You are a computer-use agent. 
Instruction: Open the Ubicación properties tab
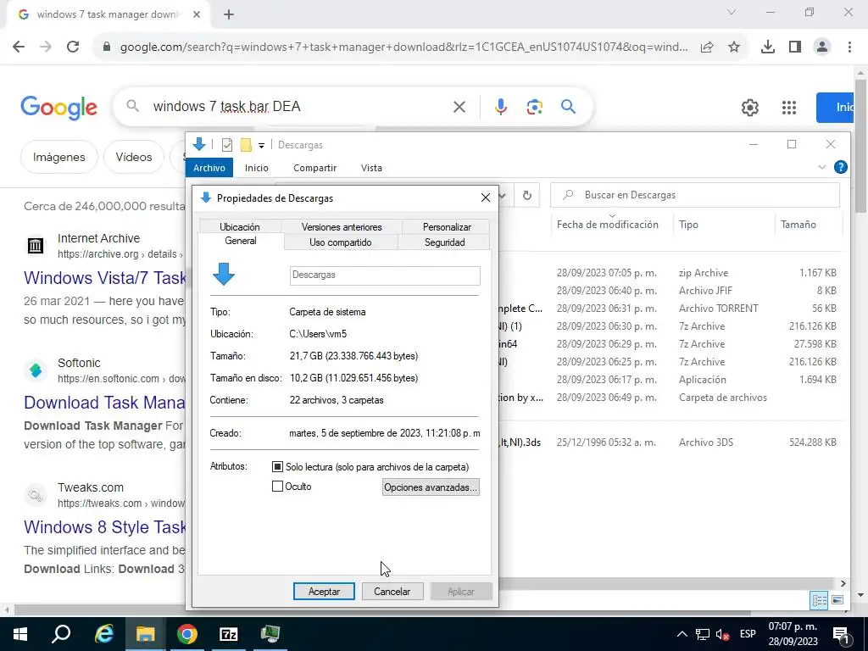pyautogui.click(x=240, y=226)
